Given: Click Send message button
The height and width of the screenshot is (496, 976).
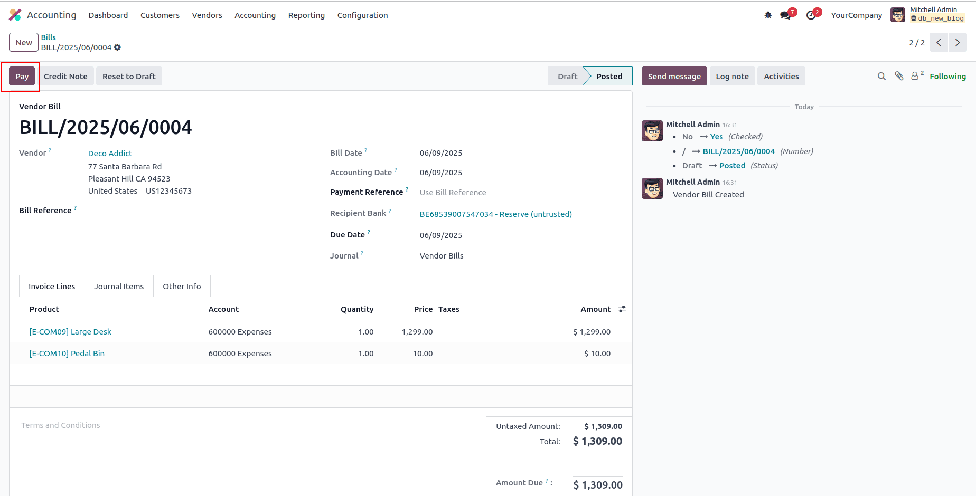Looking at the screenshot, I should tap(674, 77).
